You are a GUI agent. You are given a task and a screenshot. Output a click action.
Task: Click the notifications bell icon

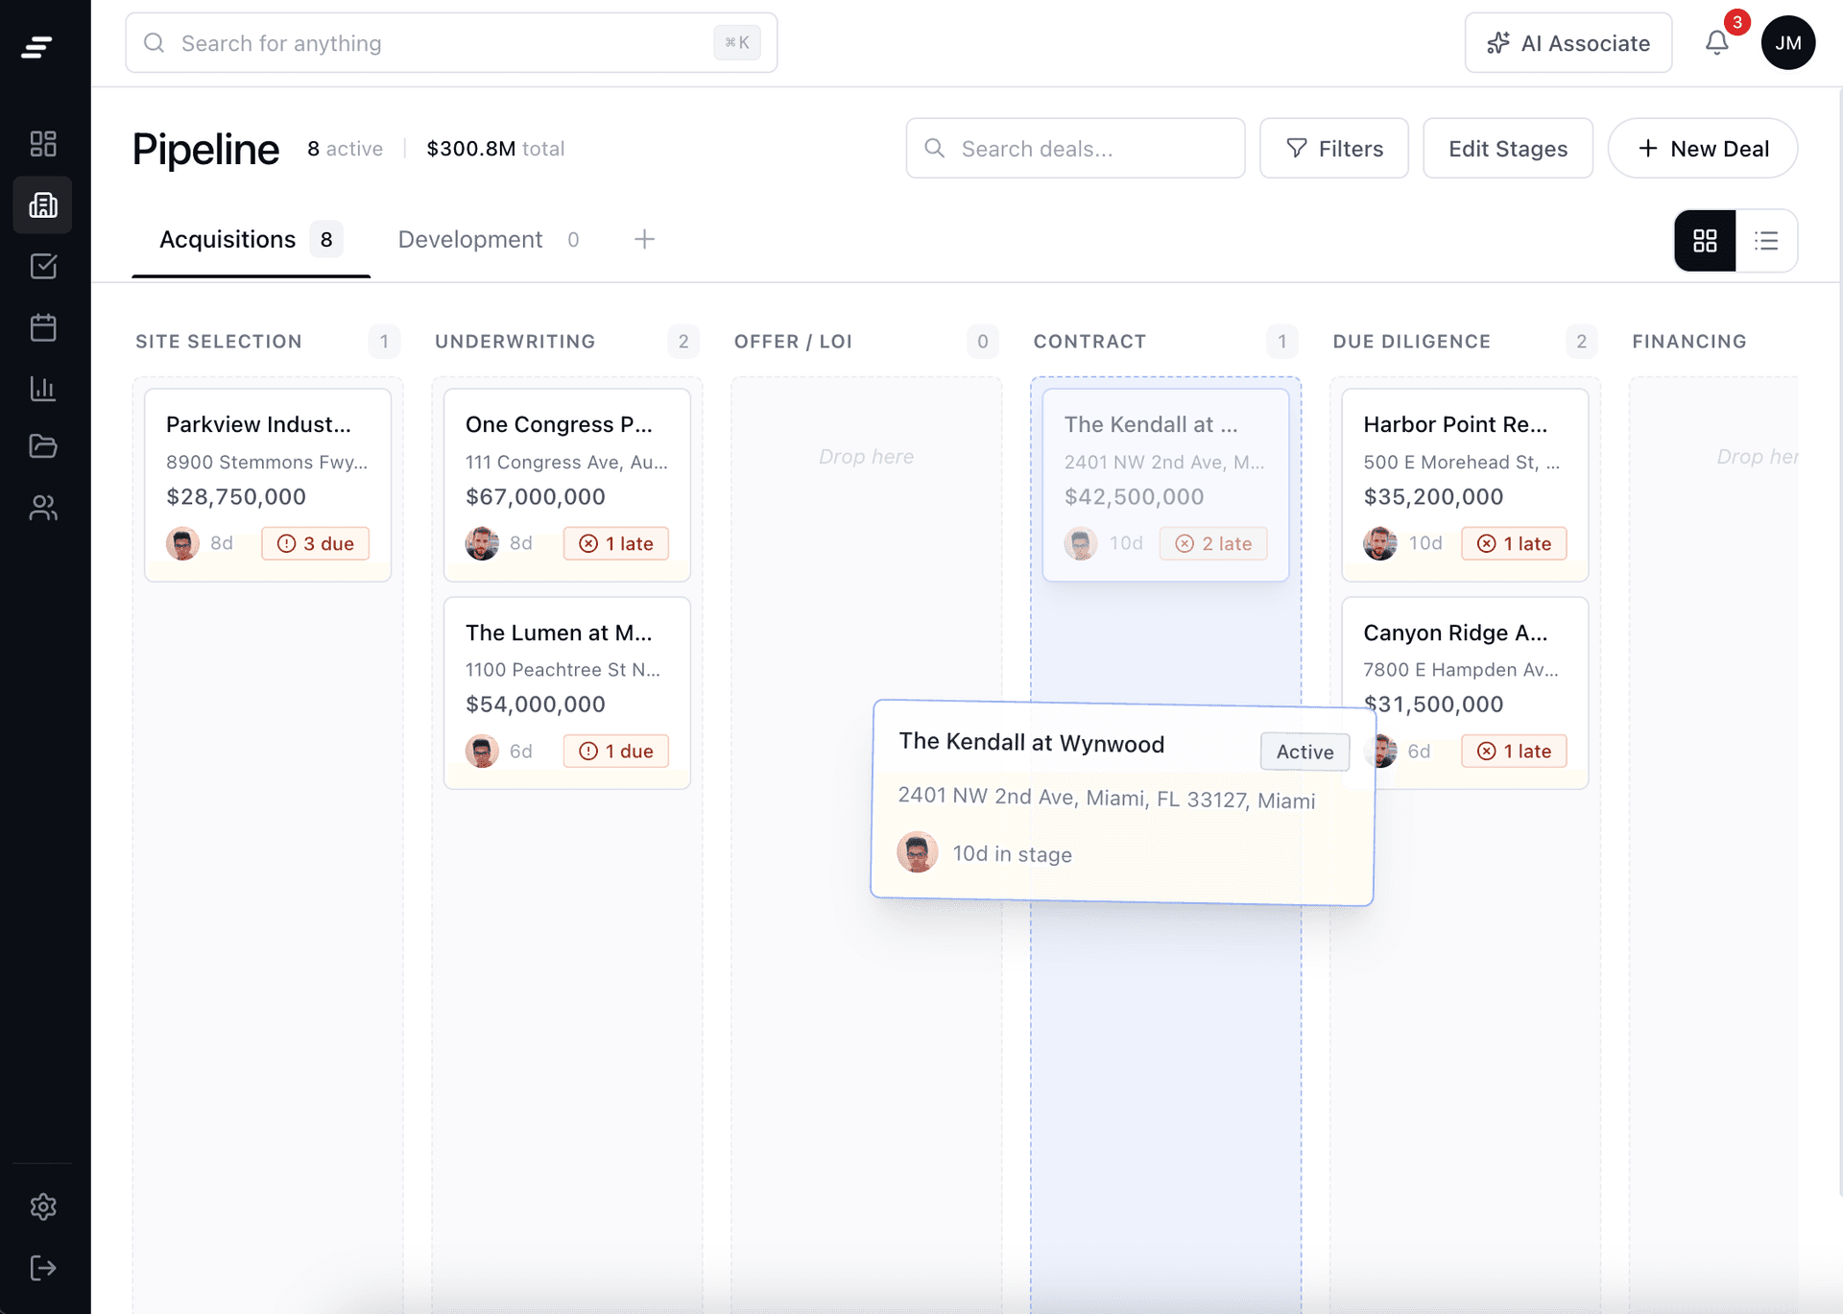[1716, 43]
